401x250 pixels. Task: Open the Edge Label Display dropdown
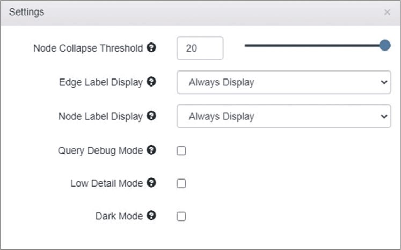pos(283,82)
